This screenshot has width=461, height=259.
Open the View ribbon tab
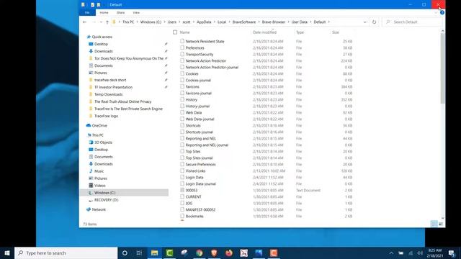pyautogui.click(x=136, y=13)
